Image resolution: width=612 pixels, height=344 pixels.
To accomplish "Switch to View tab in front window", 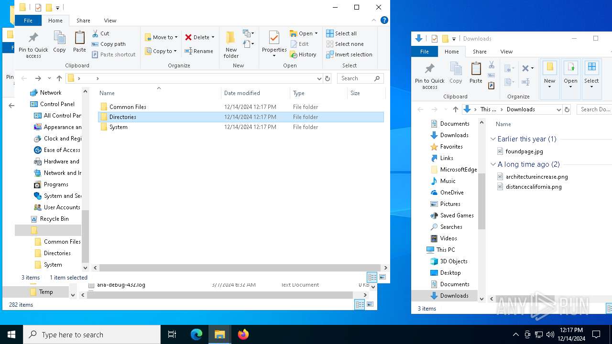I will pos(110,21).
